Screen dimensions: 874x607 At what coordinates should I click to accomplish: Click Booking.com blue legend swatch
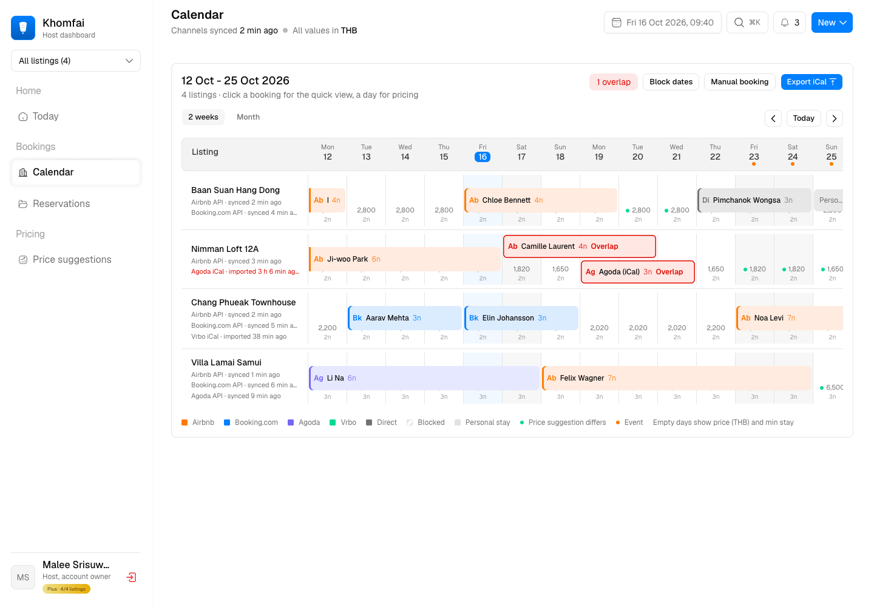click(x=227, y=422)
